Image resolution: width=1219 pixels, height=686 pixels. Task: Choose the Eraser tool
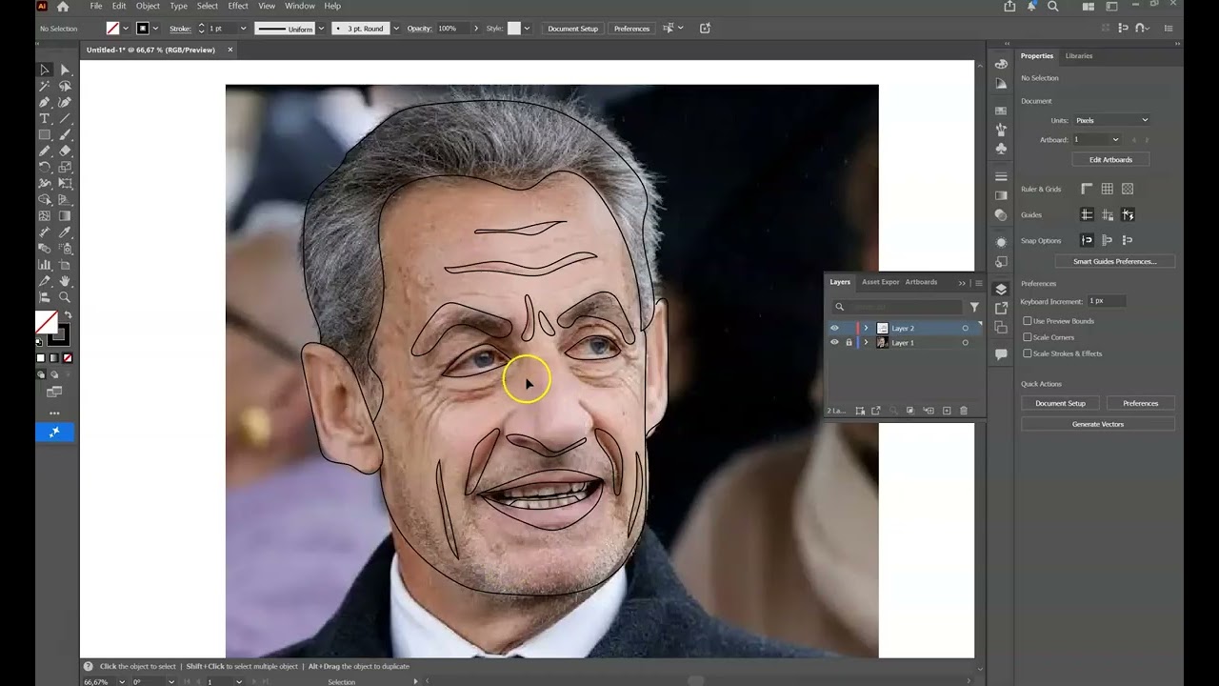click(65, 151)
